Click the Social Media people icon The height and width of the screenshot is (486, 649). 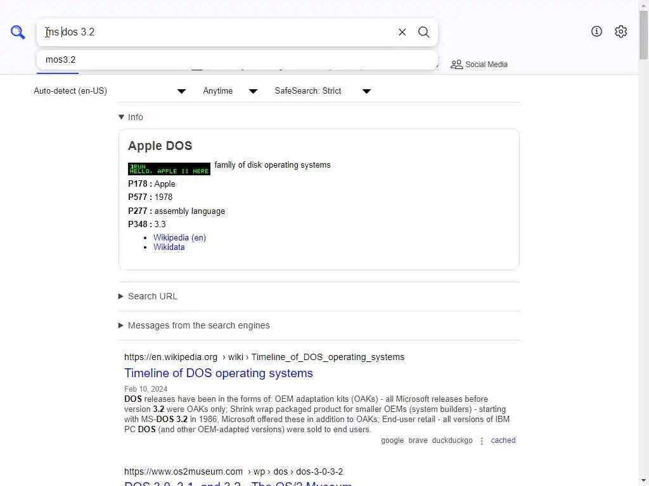pos(456,65)
